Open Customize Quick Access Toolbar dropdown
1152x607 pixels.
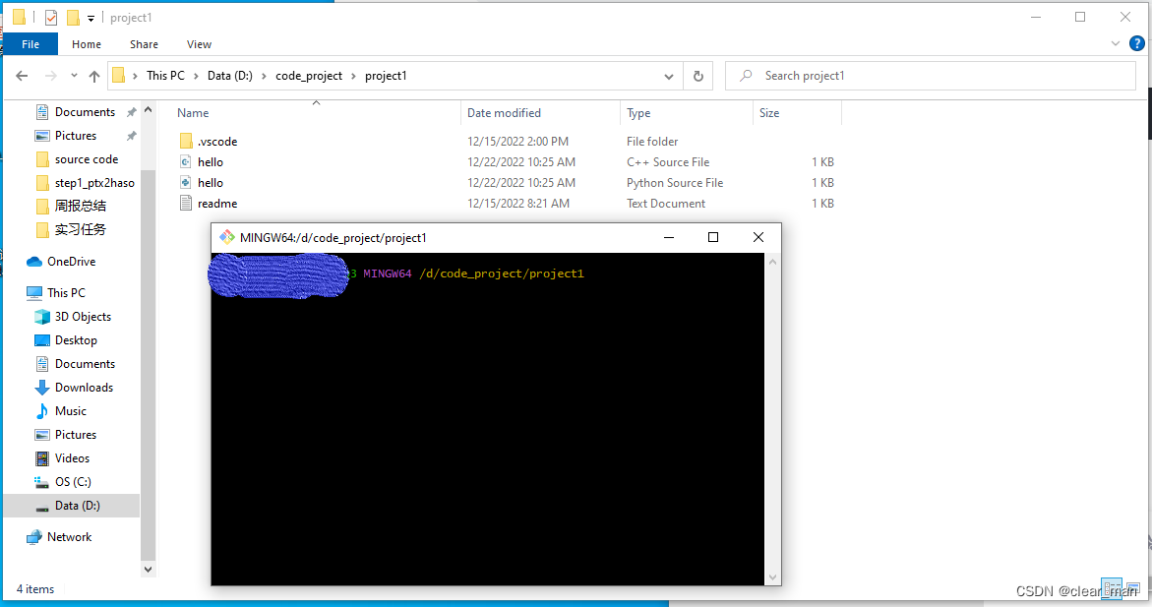pyautogui.click(x=91, y=19)
